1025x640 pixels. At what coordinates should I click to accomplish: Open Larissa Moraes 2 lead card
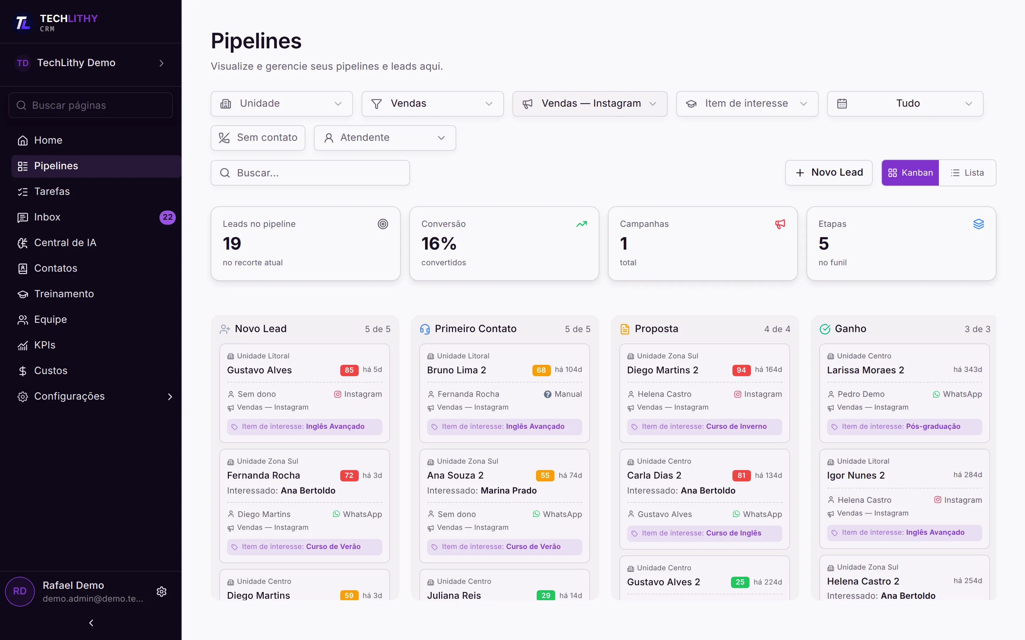[904, 393]
